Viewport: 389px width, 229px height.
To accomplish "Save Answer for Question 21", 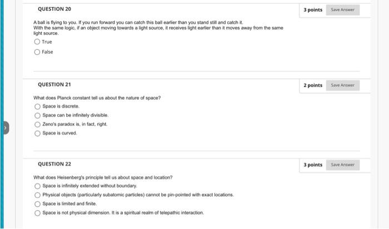I will pyautogui.click(x=343, y=85).
